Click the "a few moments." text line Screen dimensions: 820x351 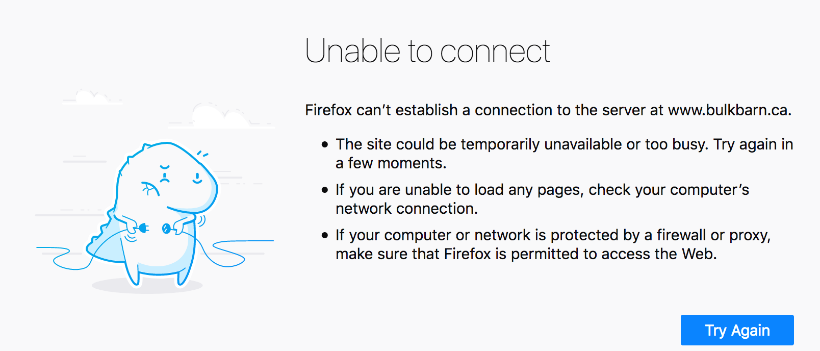pos(391,163)
